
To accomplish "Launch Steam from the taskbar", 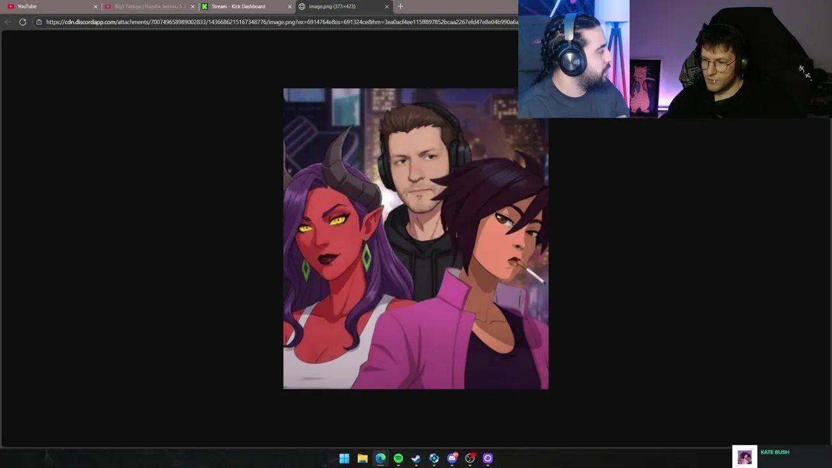I will pos(416,458).
